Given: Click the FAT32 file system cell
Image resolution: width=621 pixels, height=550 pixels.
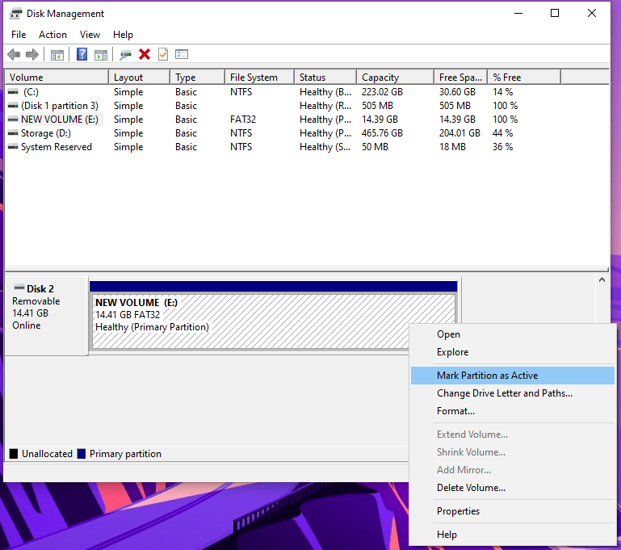Looking at the screenshot, I should pyautogui.click(x=243, y=120).
